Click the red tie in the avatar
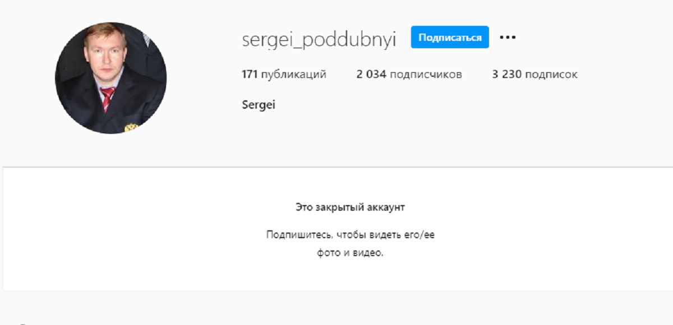Viewport: 673px width, 325px height. (107, 97)
